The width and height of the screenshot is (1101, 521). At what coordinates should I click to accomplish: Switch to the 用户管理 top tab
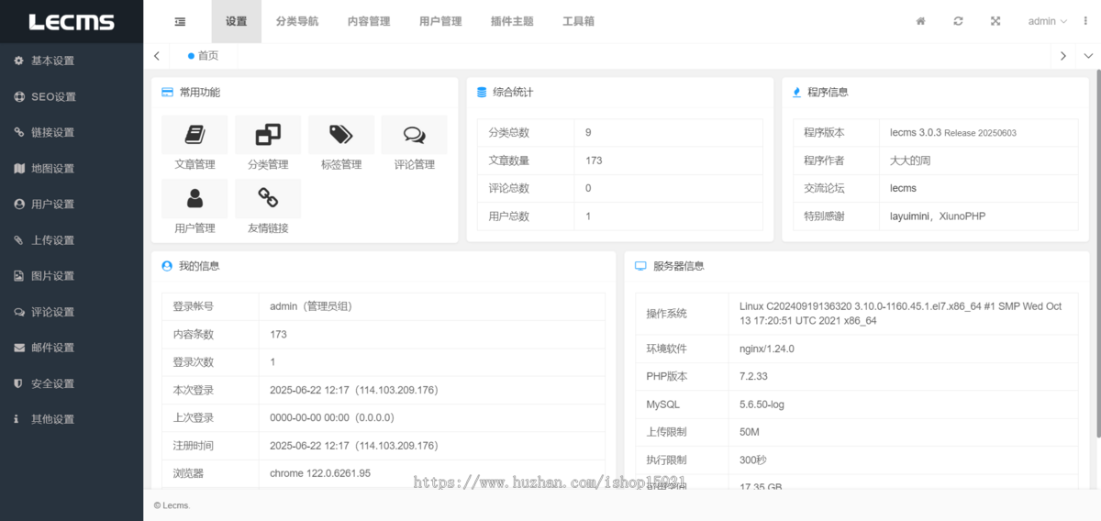(x=440, y=21)
